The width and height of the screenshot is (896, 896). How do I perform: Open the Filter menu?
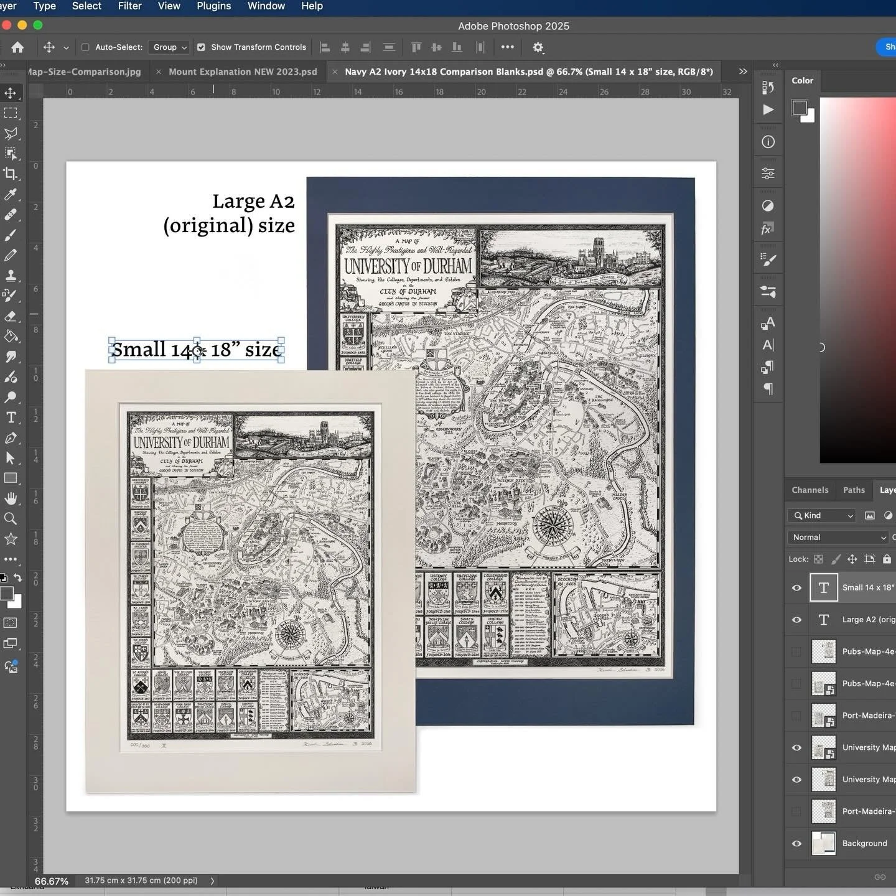coord(129,6)
